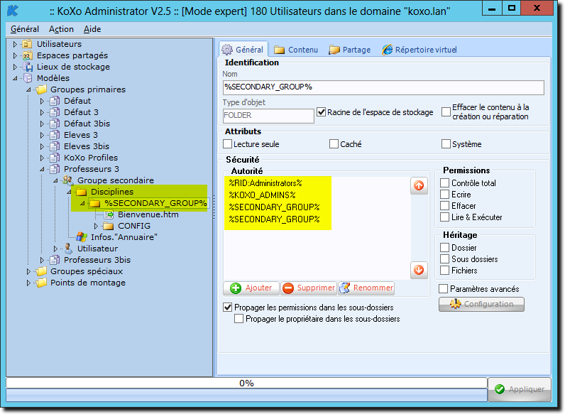The width and height of the screenshot is (565, 414).
Task: Expand the Groupes spéciaux node
Action: click(x=28, y=271)
